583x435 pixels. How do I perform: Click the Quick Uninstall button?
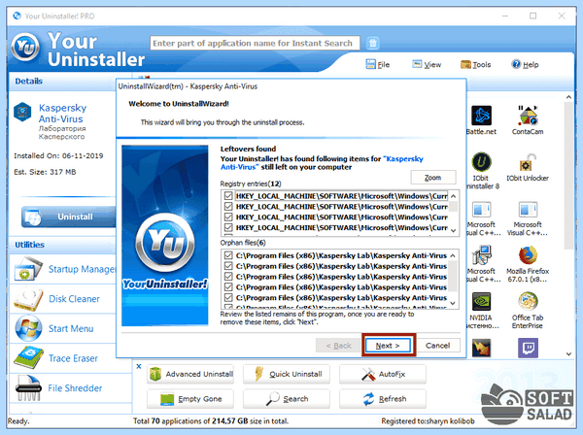(287, 374)
